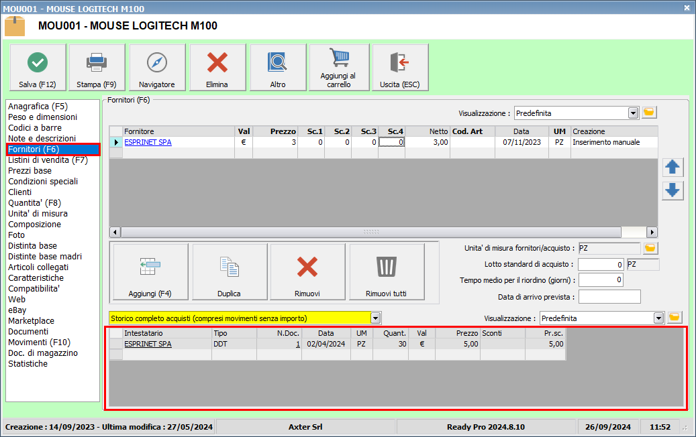Move supplier row up with blue arrow
Image resolution: width=696 pixels, height=437 pixels.
click(x=673, y=167)
